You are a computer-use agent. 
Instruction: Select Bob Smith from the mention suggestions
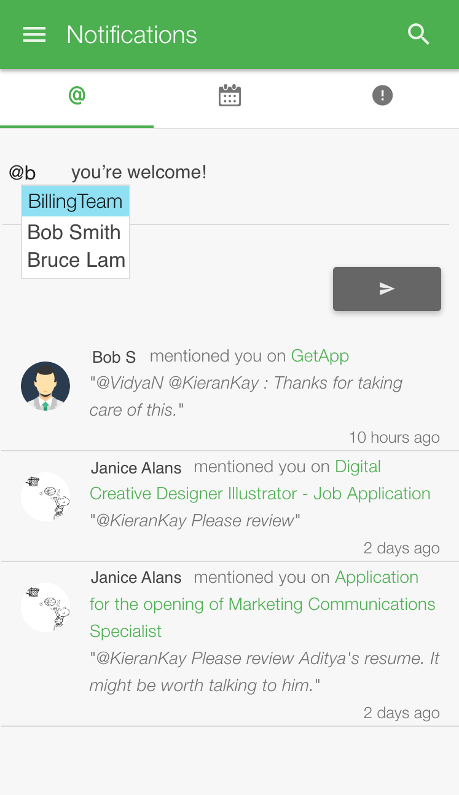tap(74, 232)
